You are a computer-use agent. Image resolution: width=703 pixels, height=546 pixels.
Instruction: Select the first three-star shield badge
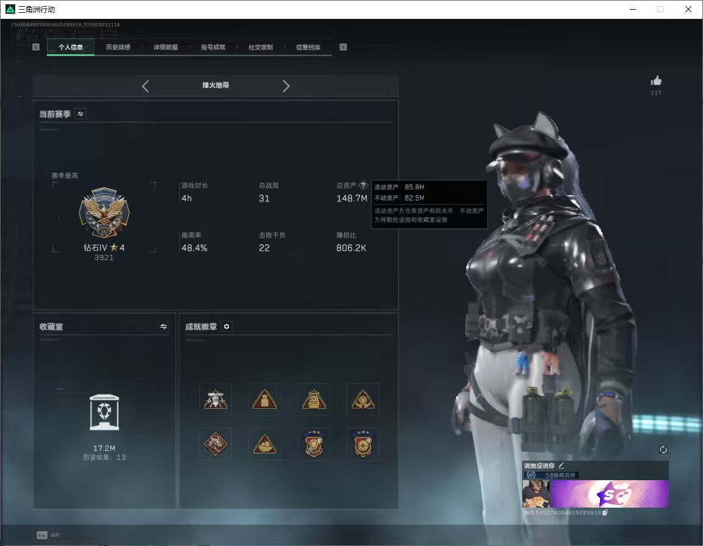tap(314, 444)
